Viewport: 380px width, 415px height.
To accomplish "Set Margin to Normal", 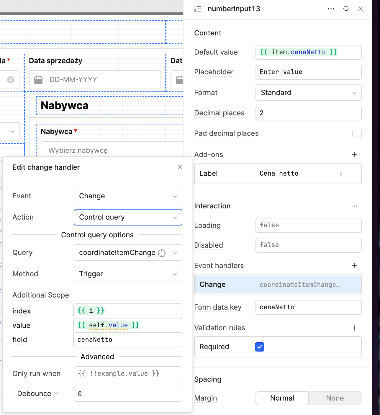I will pyautogui.click(x=282, y=398).
